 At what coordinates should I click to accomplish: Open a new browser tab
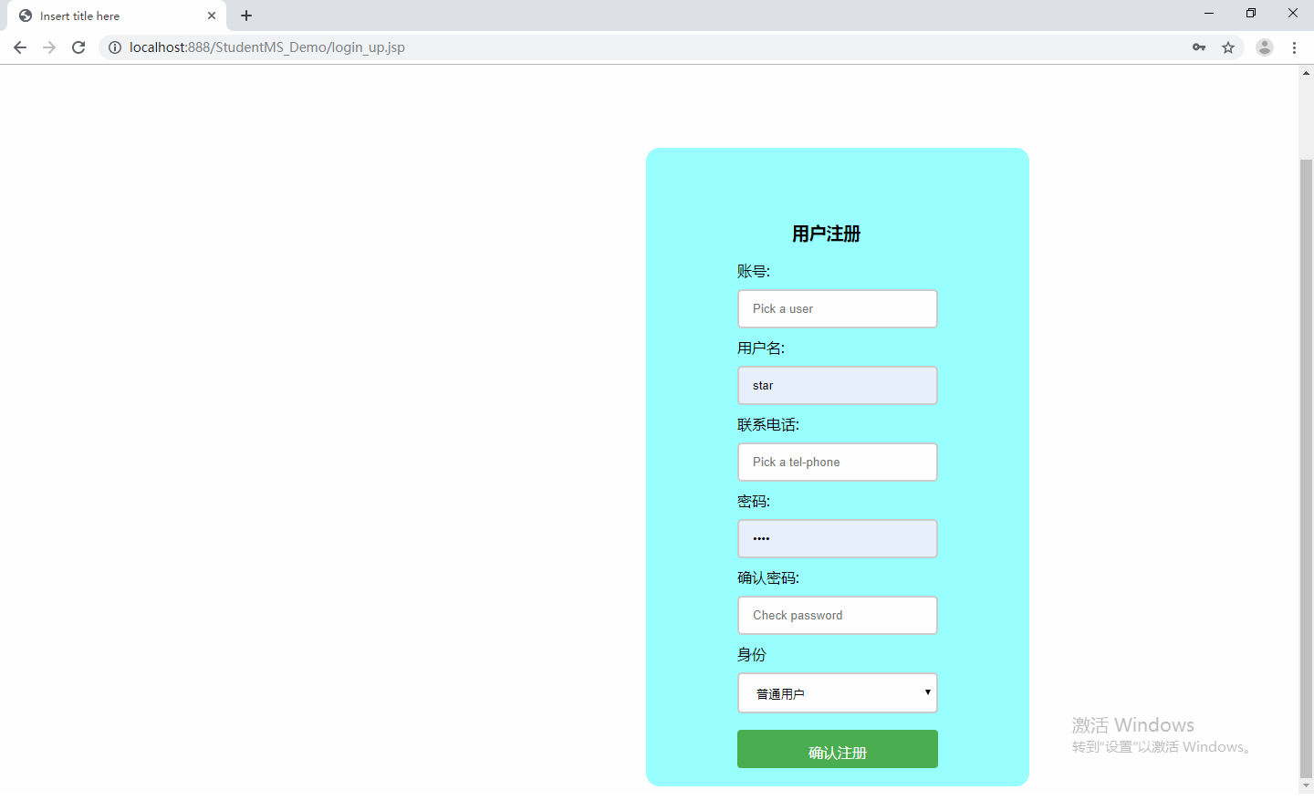pos(246,16)
